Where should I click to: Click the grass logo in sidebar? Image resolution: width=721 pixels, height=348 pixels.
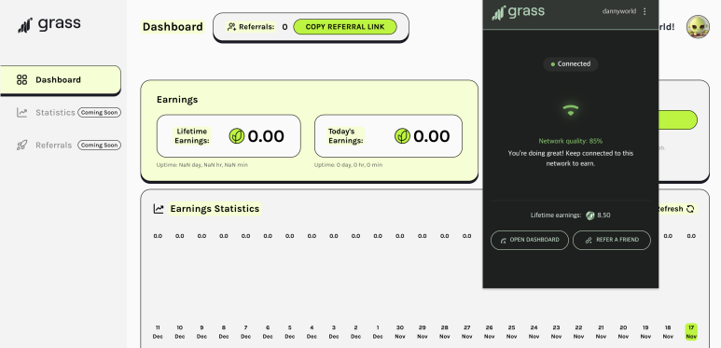tap(49, 24)
